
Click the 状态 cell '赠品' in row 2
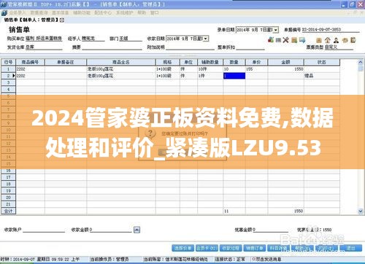322,76
